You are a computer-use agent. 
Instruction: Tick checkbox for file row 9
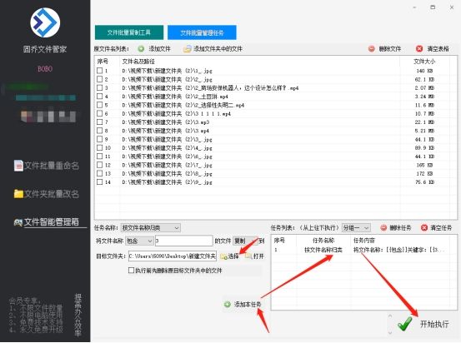tap(100, 139)
